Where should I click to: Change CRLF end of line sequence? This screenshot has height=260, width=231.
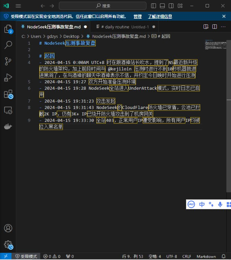(187, 256)
